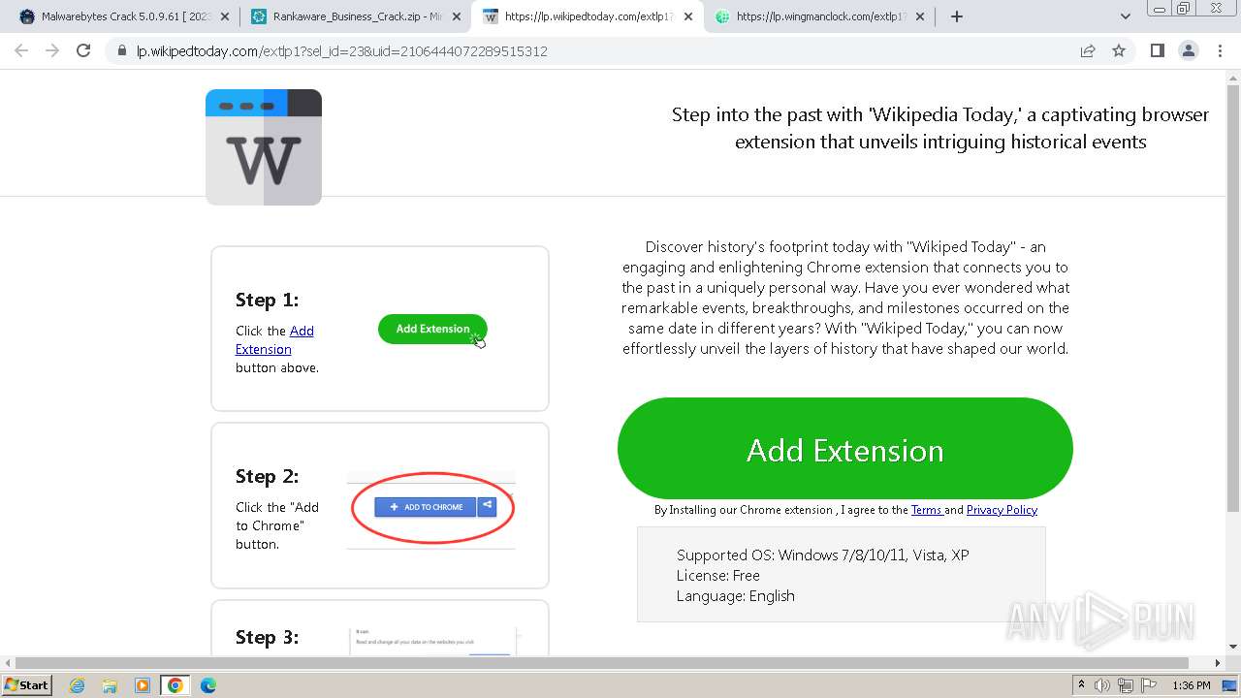Click the page scroll down arrow
Screen dimensions: 1241x698
1232,647
